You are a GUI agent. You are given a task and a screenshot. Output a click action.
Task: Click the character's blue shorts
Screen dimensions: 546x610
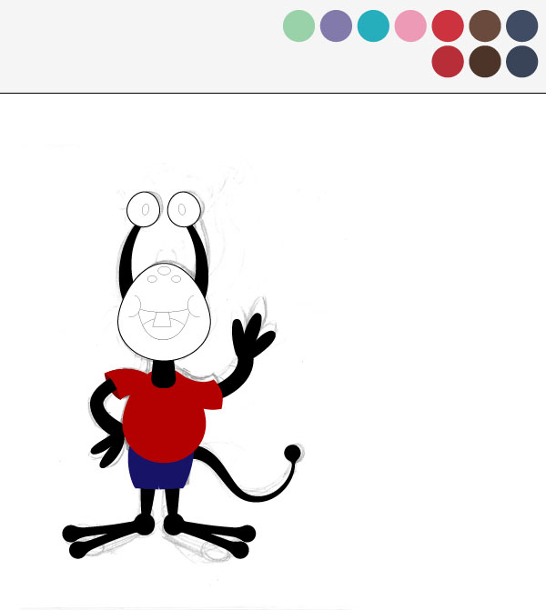[160, 473]
